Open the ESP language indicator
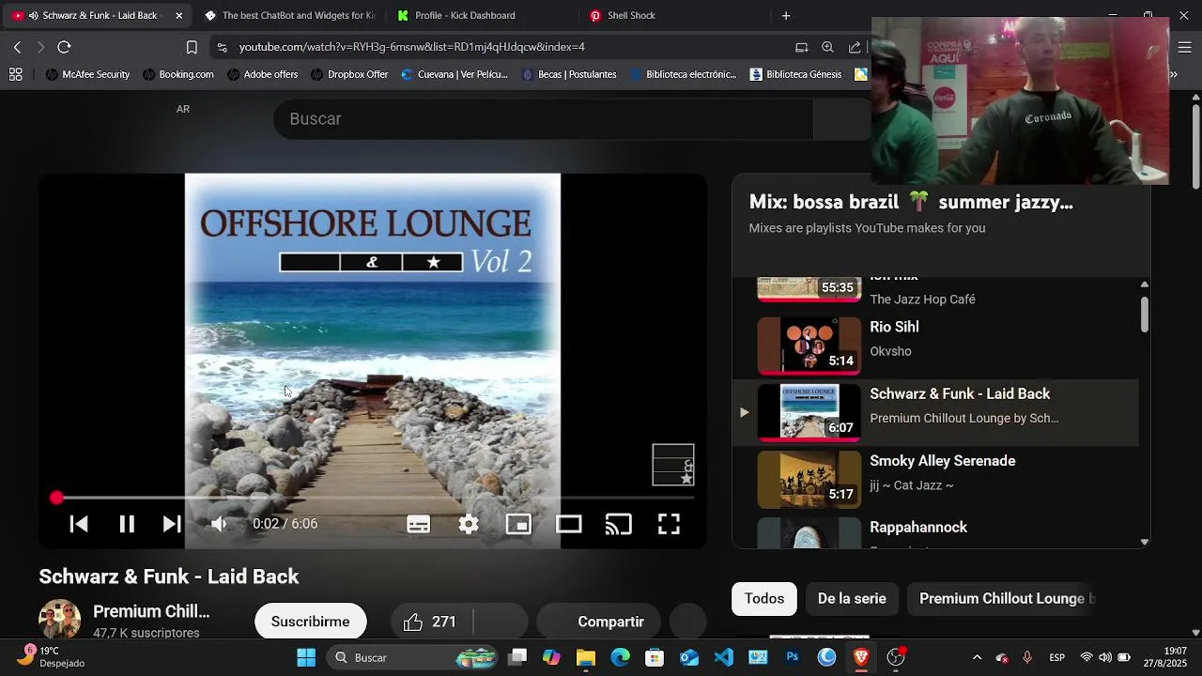Viewport: 1202px width, 676px height. click(1056, 657)
